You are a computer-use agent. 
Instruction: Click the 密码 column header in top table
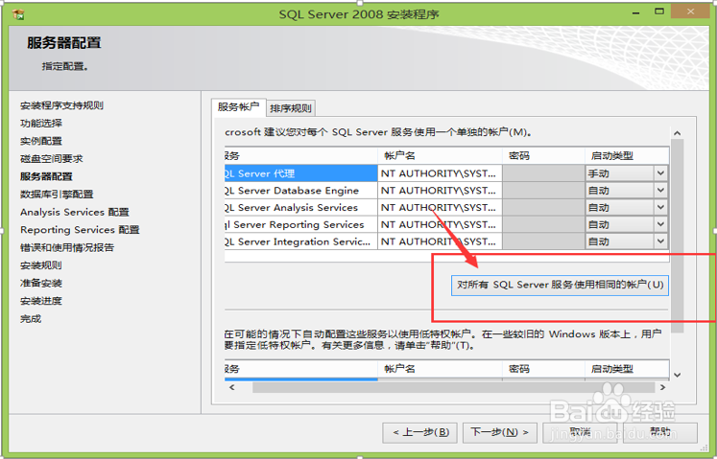[543, 156]
